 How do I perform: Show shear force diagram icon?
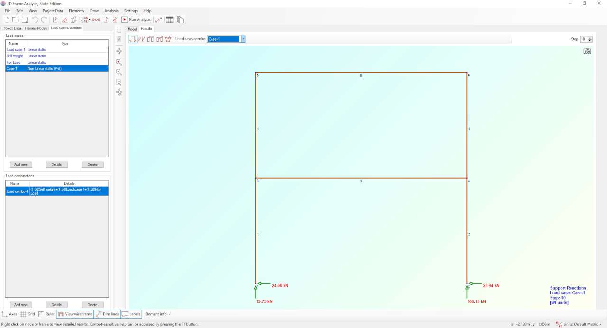pyautogui.click(x=150, y=39)
